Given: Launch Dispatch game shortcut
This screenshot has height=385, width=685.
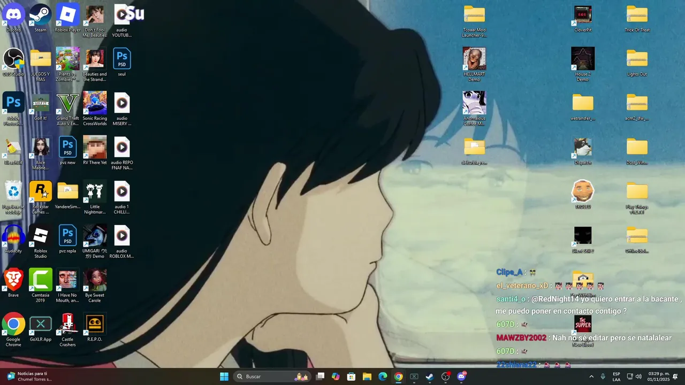Looking at the screenshot, I should click(583, 151).
